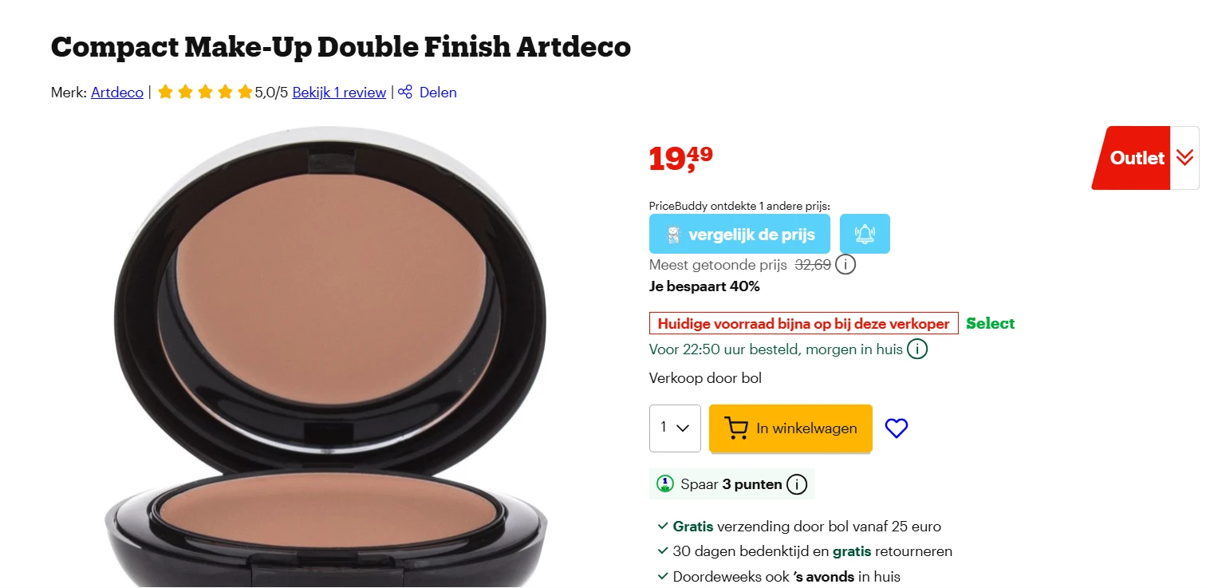Open info icon next to Spaar 3 punten
Screen dimensions: 1210x588
(x=796, y=484)
